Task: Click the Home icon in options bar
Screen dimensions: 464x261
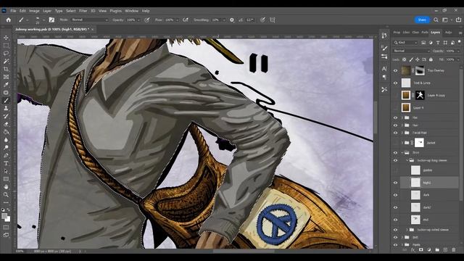Action: tap(9, 20)
